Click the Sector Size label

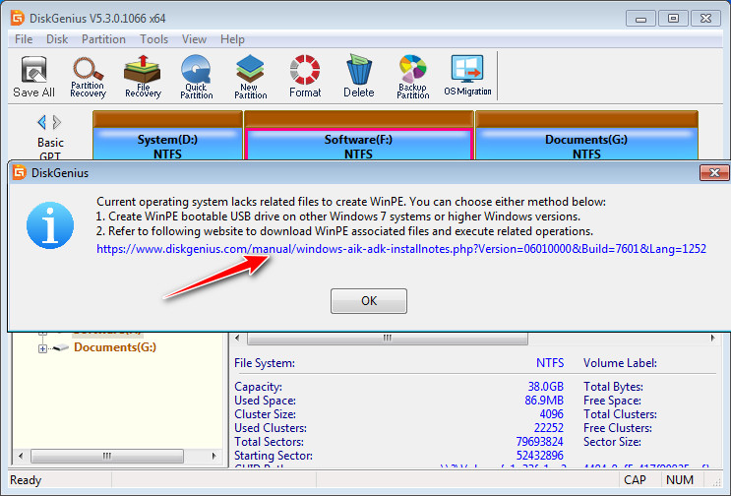pos(612,442)
